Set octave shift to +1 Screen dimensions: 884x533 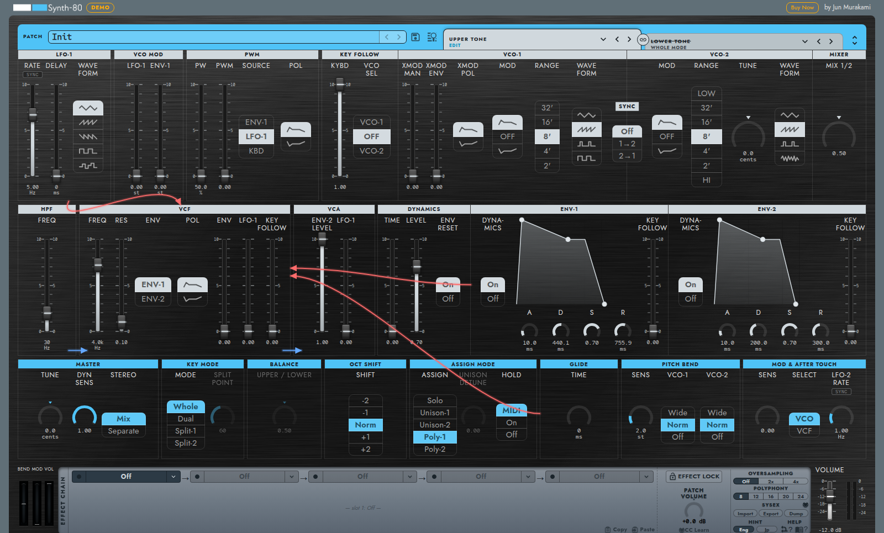tap(365, 437)
